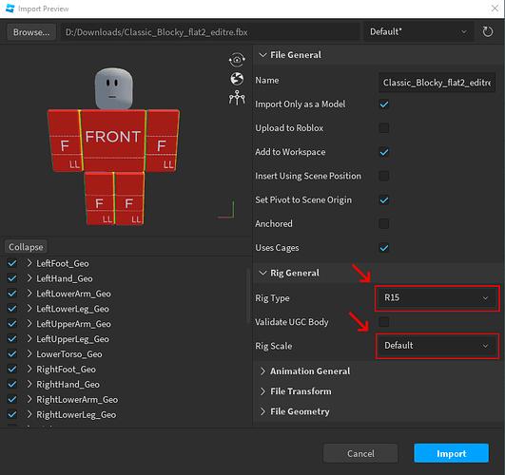505x475 pixels.
Task: Open the Default preset dropdown
Action: click(x=418, y=32)
